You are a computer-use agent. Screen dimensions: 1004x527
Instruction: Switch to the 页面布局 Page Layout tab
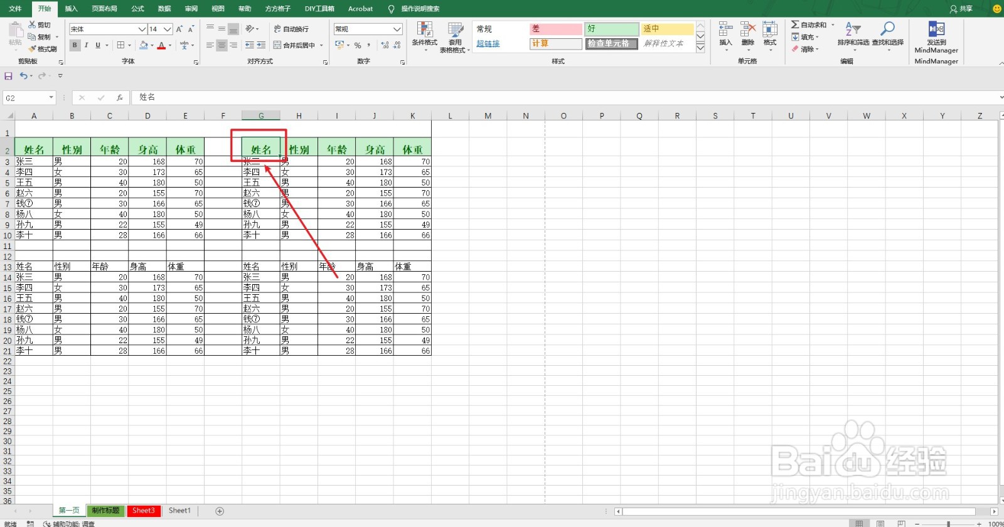point(104,9)
